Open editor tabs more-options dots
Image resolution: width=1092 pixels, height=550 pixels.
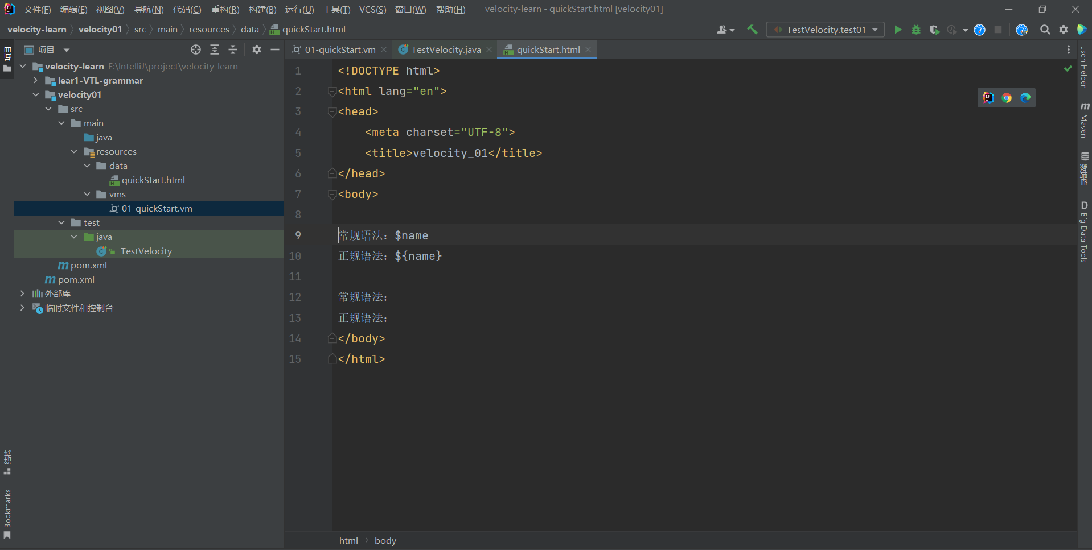(1069, 50)
